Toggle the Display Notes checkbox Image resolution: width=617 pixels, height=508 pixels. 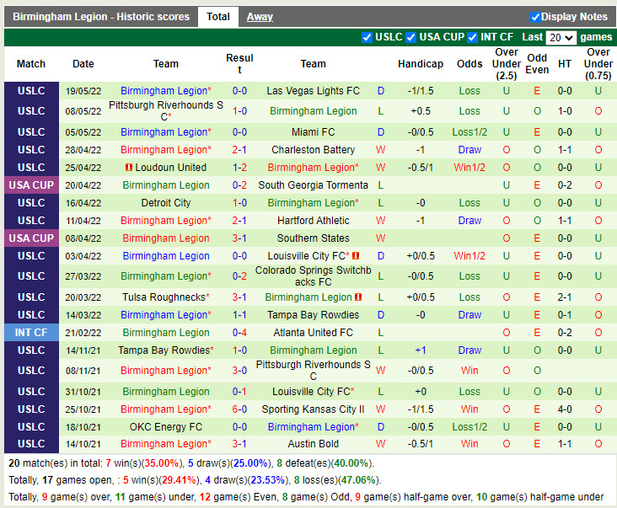coord(535,17)
